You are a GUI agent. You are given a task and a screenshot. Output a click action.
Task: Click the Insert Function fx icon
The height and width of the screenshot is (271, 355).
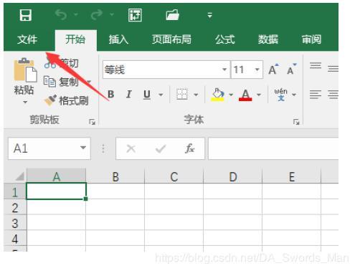pyautogui.click(x=190, y=148)
